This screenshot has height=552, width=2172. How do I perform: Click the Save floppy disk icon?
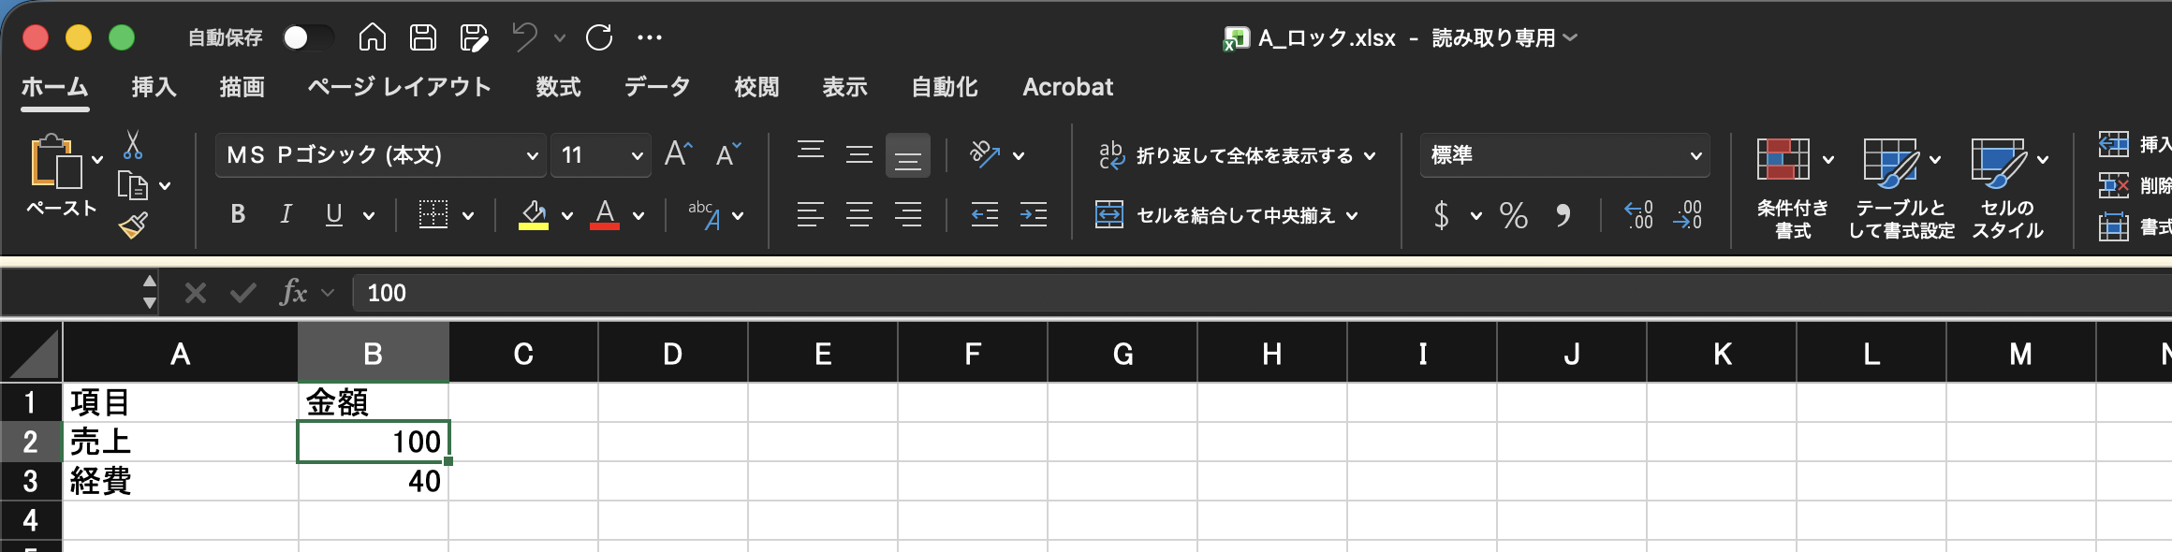tap(423, 37)
